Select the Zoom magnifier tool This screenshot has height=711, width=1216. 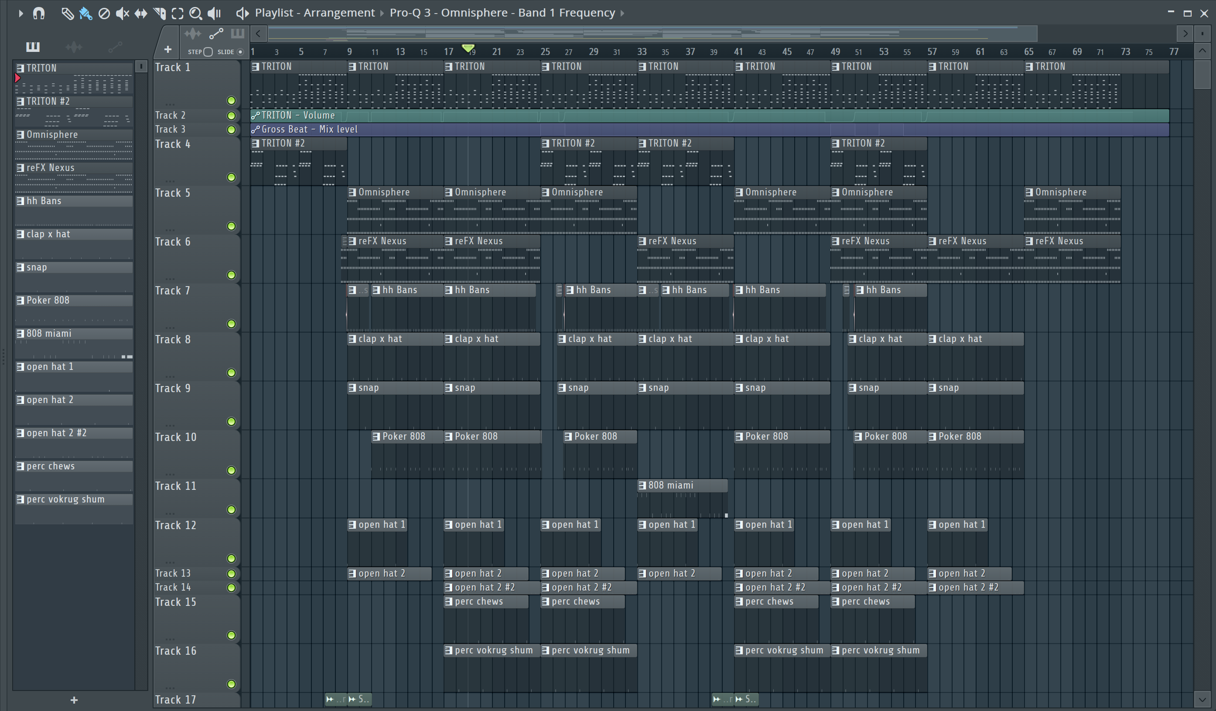coord(195,14)
